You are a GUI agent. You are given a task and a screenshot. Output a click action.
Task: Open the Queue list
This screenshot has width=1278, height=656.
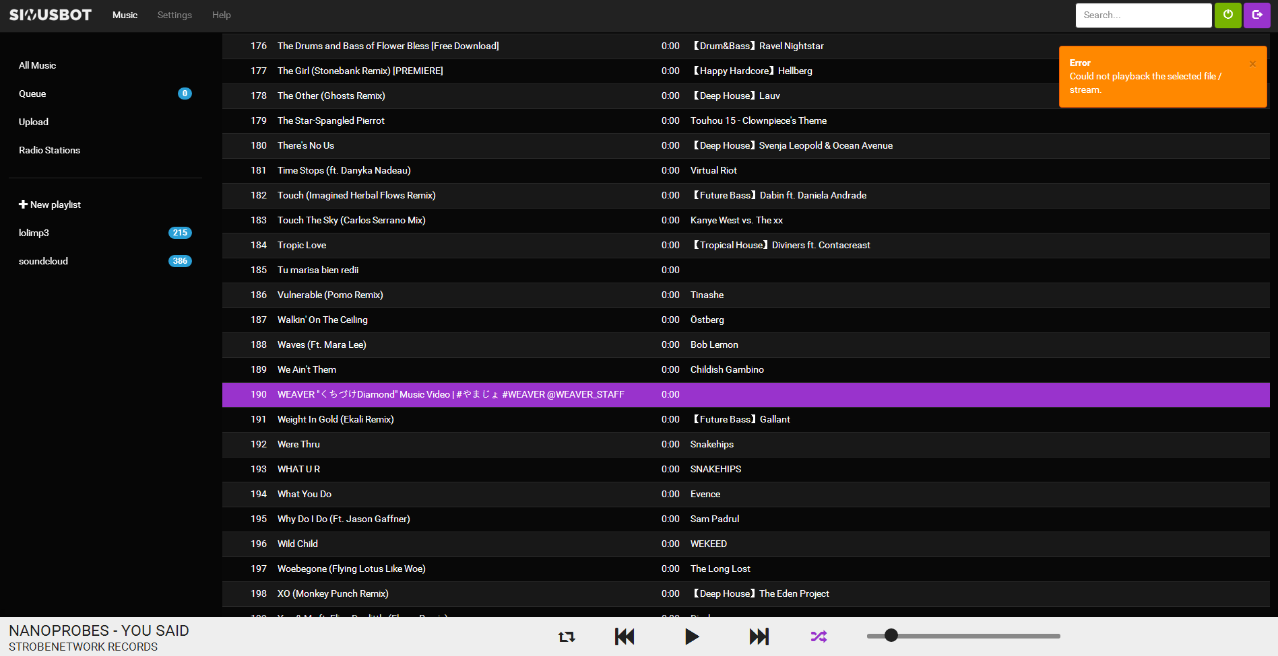[32, 94]
